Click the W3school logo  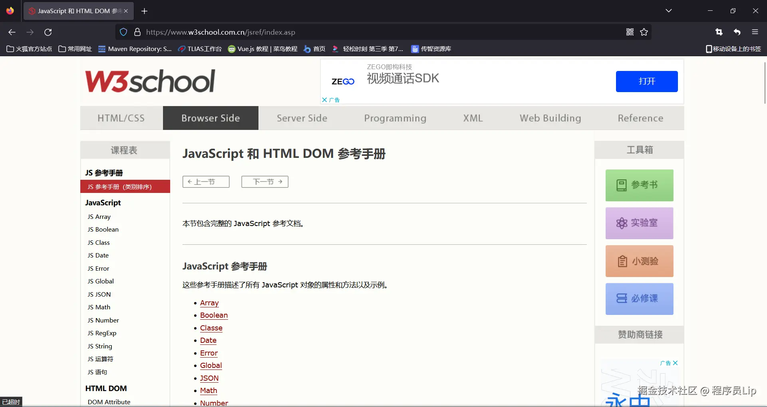150,81
